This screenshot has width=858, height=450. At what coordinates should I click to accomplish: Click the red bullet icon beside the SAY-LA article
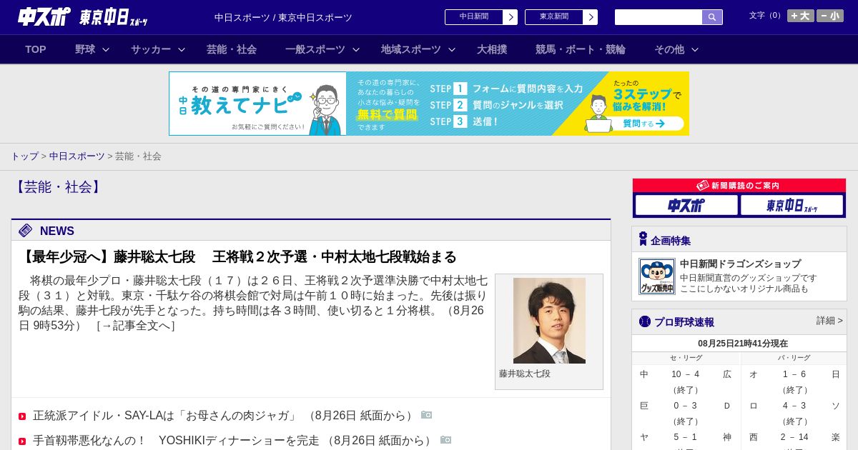pos(22,416)
